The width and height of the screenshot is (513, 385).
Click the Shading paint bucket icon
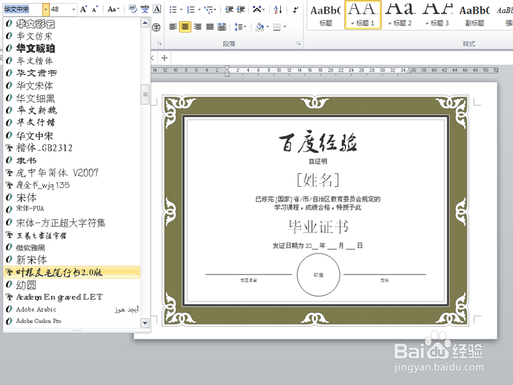click(260, 27)
